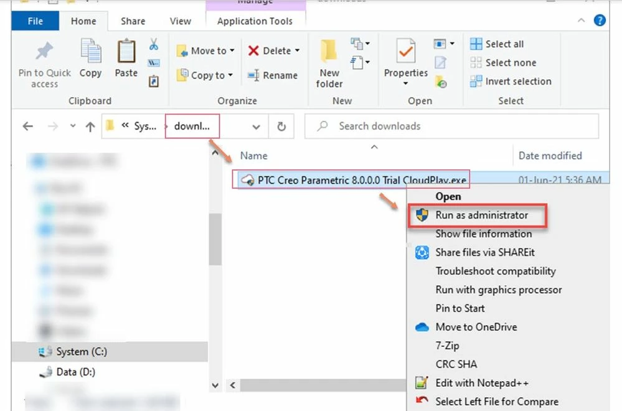622x411 pixels.
Task: Open the Easy access dropdown icon
Action: 360,62
